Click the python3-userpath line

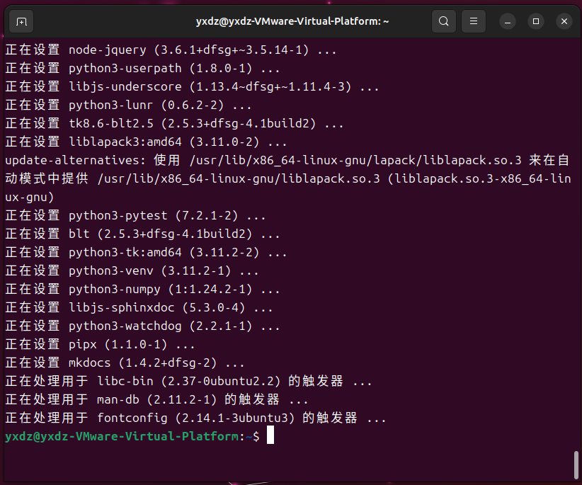click(142, 68)
